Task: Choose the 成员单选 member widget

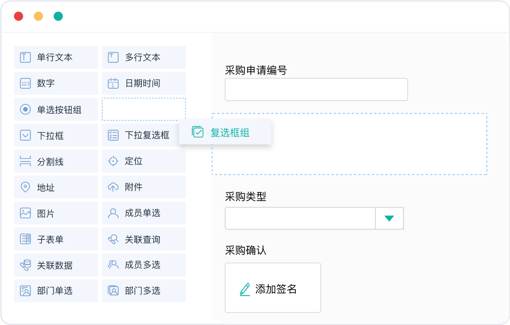Action: 144,213
